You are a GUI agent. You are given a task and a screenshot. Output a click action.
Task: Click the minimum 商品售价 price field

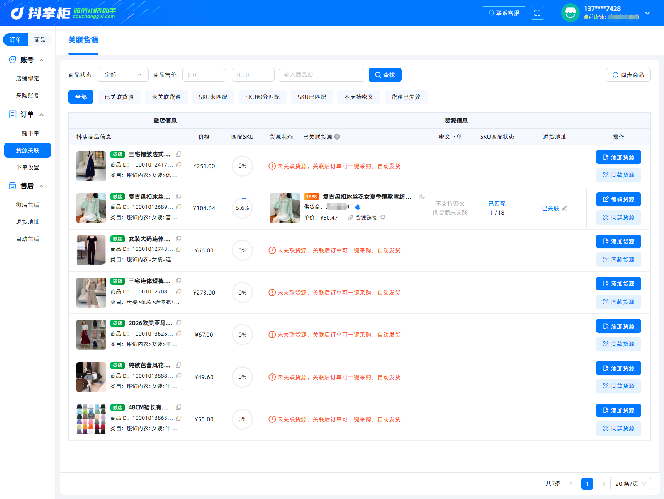tap(204, 75)
